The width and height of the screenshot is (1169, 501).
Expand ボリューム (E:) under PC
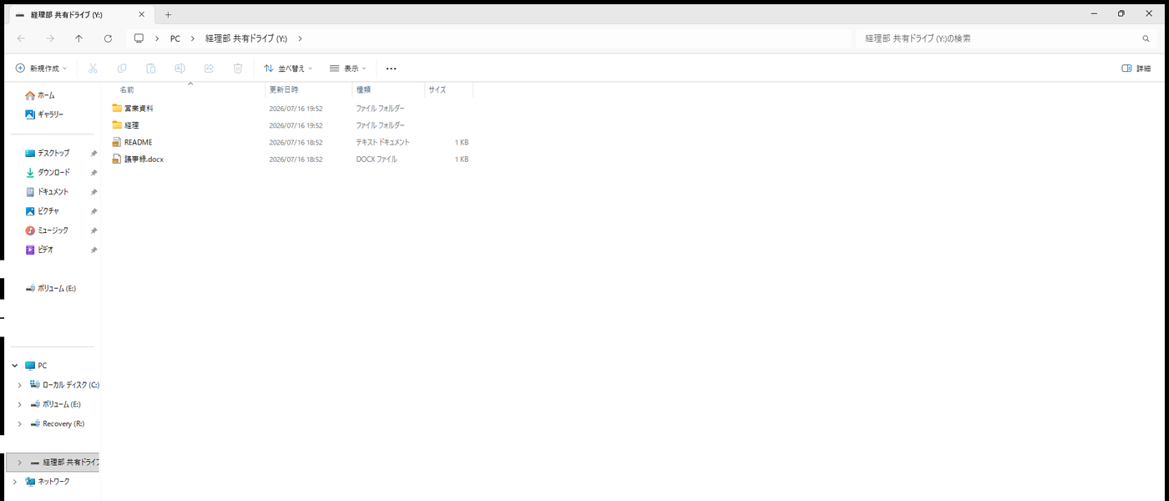(19, 404)
